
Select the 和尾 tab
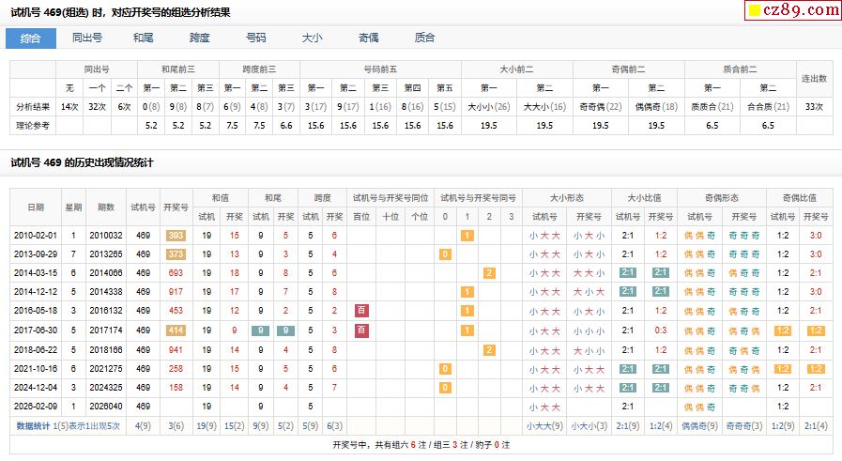[x=144, y=38]
